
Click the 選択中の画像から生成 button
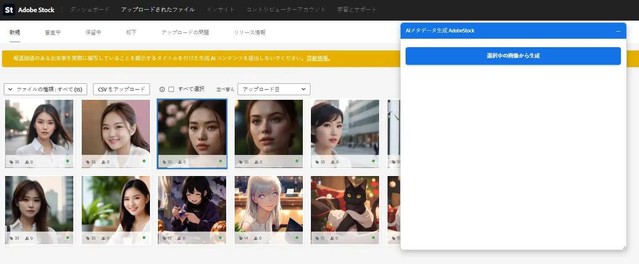click(513, 56)
